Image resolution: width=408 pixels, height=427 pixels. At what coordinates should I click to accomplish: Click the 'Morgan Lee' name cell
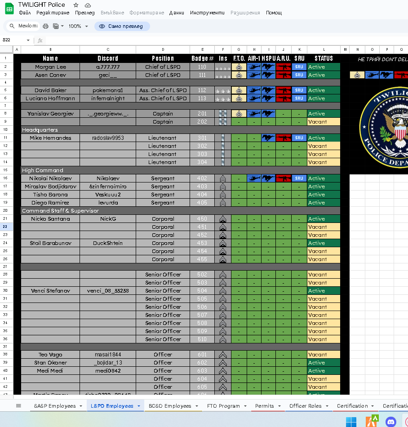[50, 67]
